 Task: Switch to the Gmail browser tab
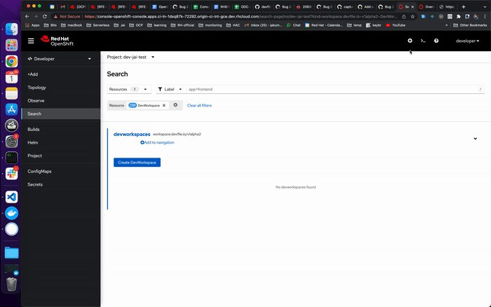pyautogui.click(x=62, y=6)
